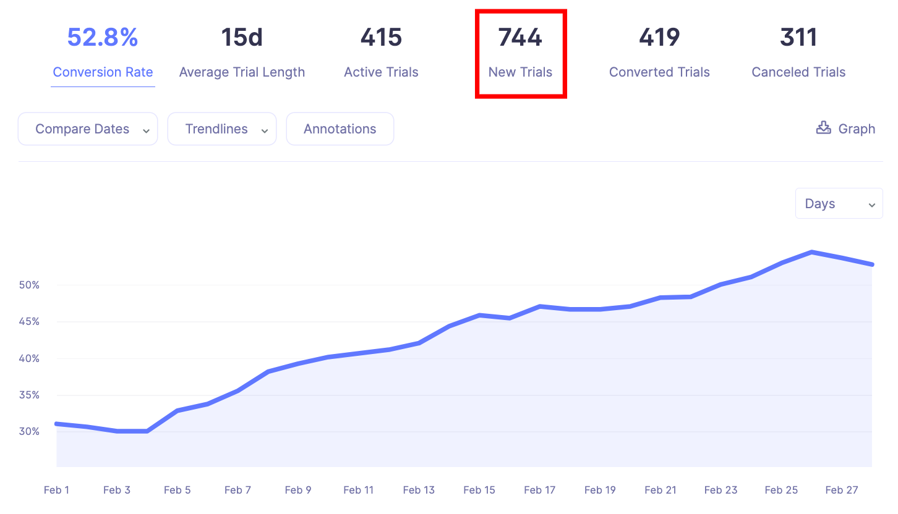Open the Days interval dropdown
Viewport: 898px width, 514px height.
point(839,204)
